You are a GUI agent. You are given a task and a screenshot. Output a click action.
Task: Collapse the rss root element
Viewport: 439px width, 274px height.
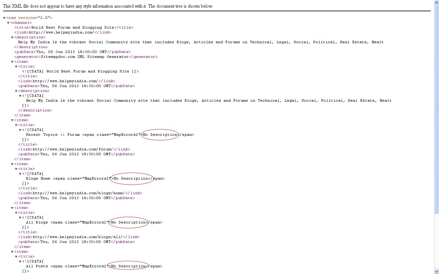[x=4, y=18]
